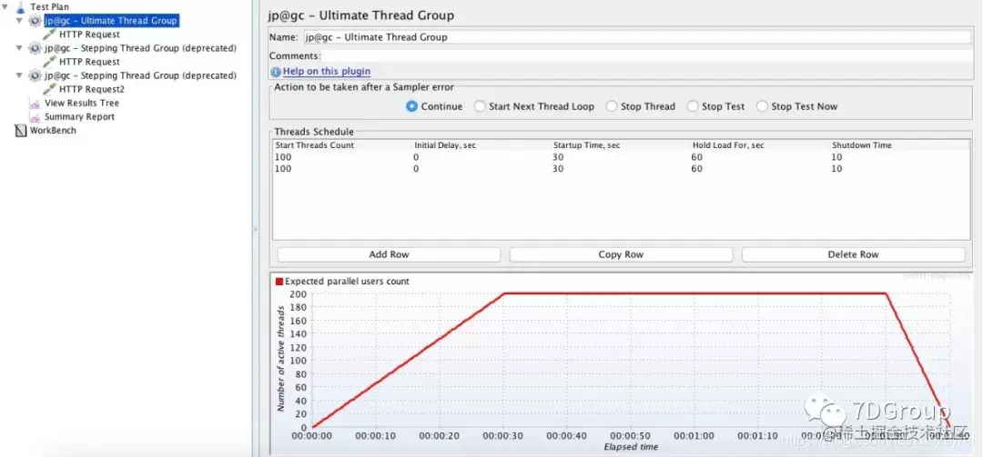Select the Test Plan root node
Screen dimensions: 983x457
(49, 7)
